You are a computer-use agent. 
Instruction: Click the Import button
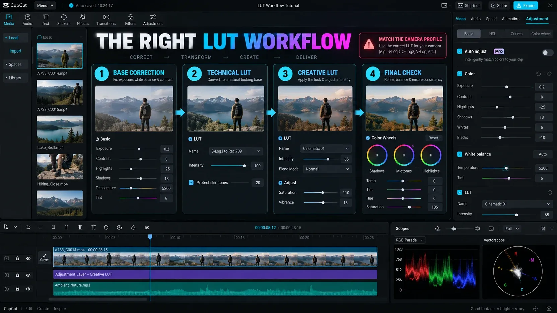click(15, 51)
